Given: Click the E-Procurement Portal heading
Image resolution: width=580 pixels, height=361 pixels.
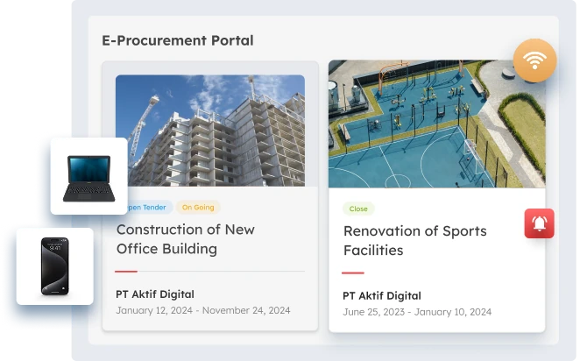Looking at the screenshot, I should point(178,40).
